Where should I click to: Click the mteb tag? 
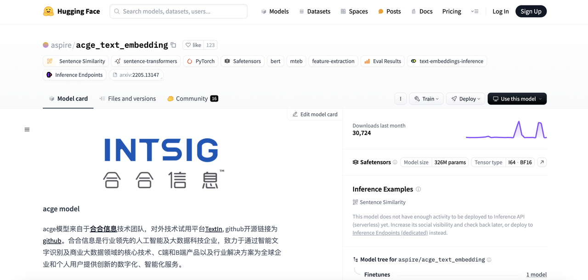296,61
